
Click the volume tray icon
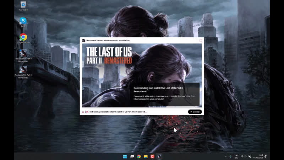pos(246,156)
